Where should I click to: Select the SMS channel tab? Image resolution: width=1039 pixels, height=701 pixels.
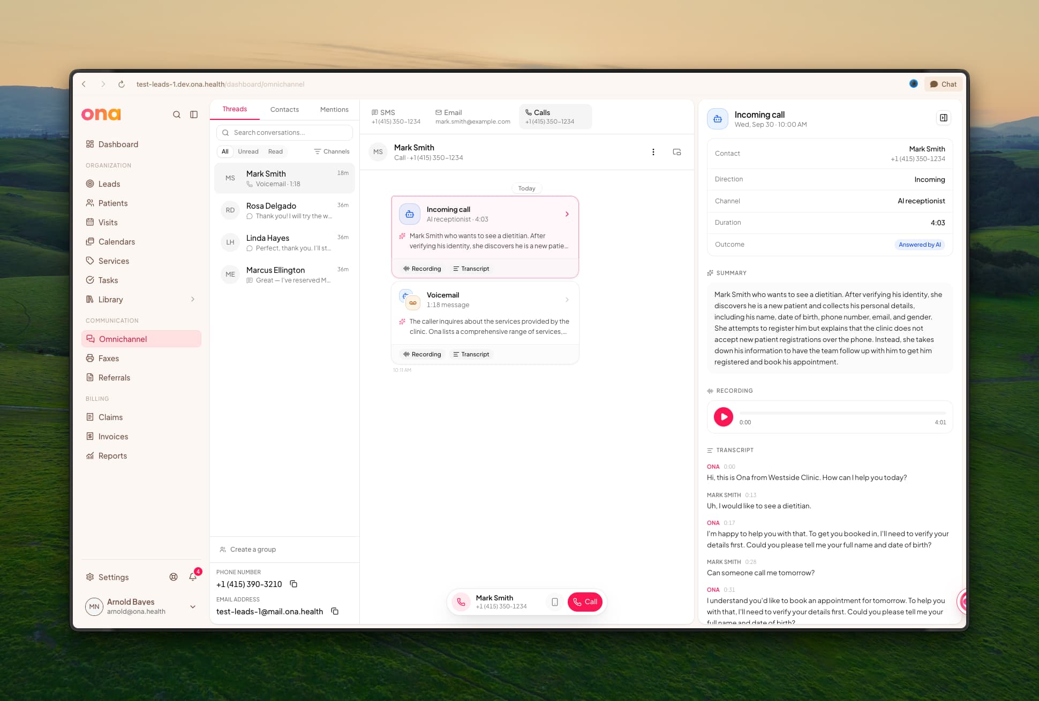396,117
